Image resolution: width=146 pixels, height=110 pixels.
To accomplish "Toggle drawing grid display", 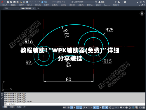I will (x=69, y=107).
